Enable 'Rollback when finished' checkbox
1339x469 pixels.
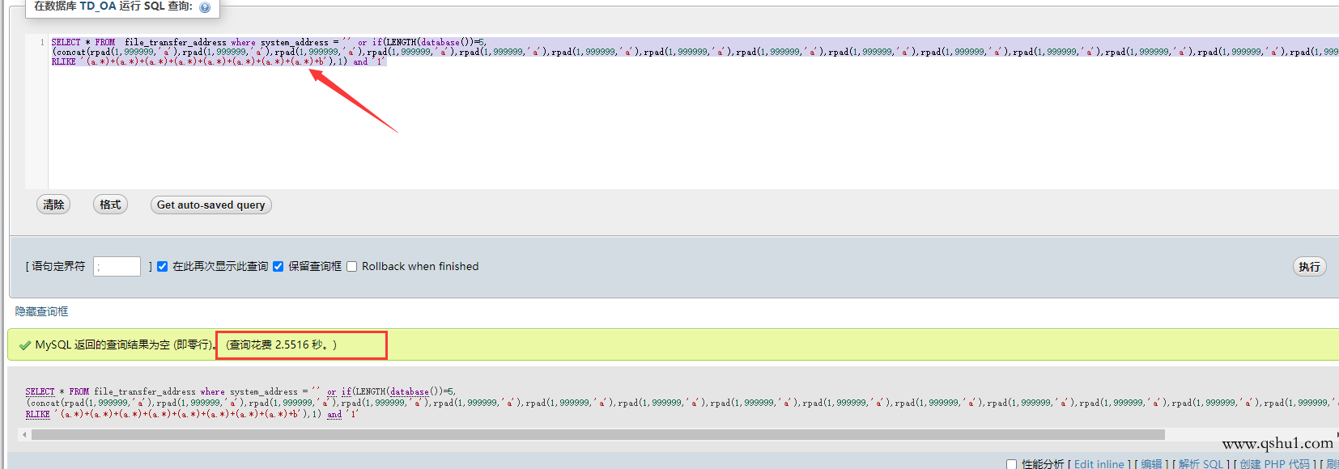click(351, 267)
